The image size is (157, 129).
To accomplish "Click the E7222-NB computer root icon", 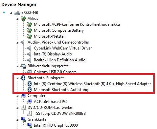I will [x=17, y=13].
